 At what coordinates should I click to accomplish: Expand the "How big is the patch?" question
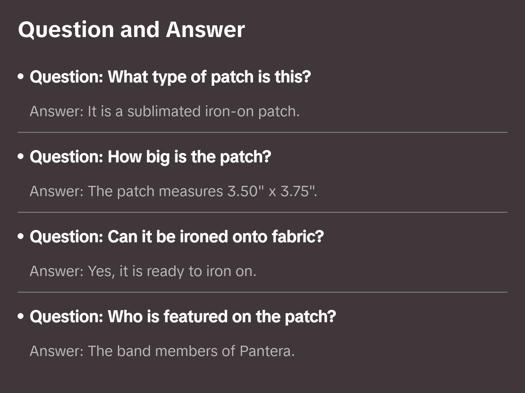(x=150, y=157)
